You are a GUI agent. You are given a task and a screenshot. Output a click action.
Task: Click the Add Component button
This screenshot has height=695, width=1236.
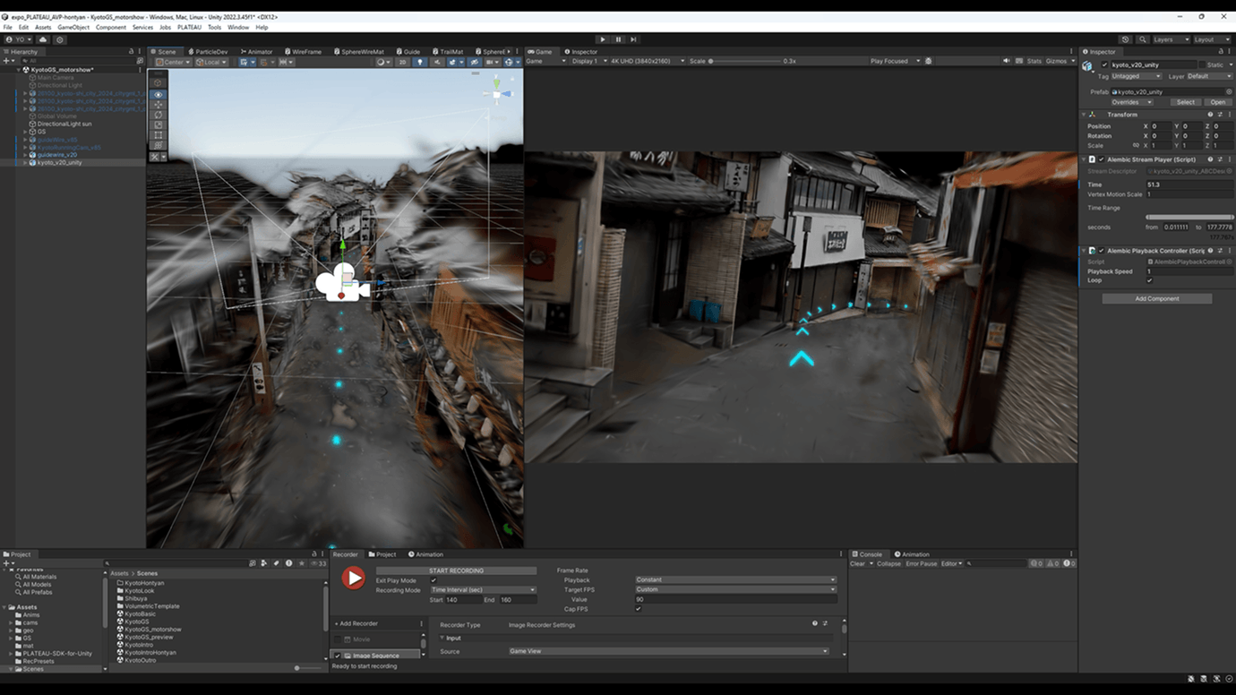(x=1156, y=298)
